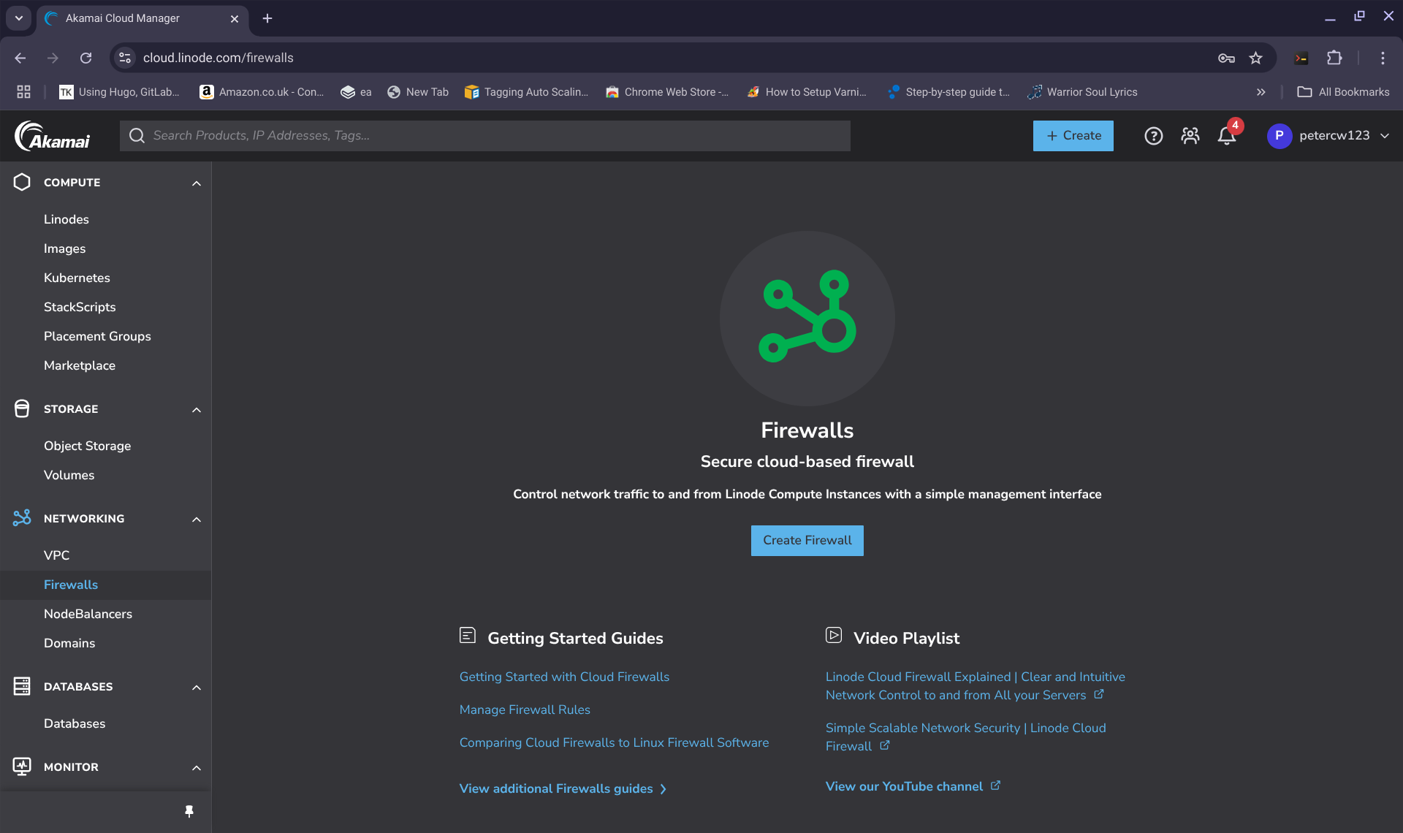The width and height of the screenshot is (1403, 833).
Task: Open NodeBalancers in the sidebar
Action: 88,614
